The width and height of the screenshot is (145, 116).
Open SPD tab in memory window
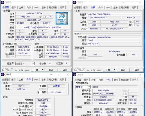click(x=36, y=79)
